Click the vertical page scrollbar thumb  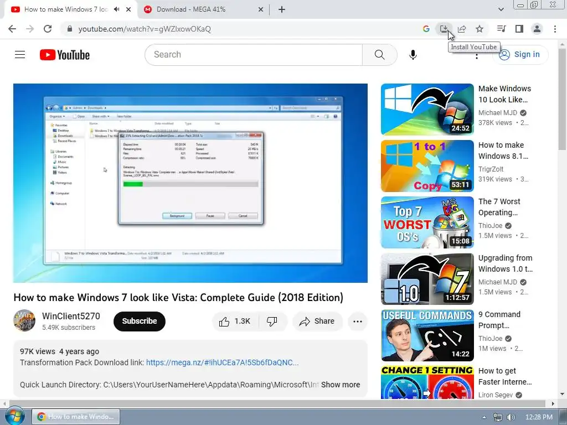[562, 100]
